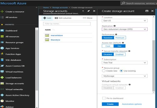Click the SQL databases icon
157x108 pixels.
(x=2, y=60)
